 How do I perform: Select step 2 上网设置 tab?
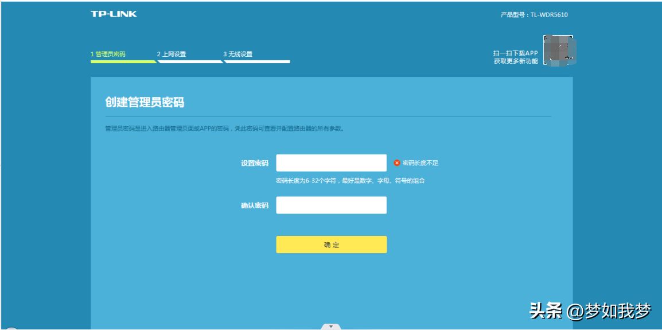(x=172, y=54)
